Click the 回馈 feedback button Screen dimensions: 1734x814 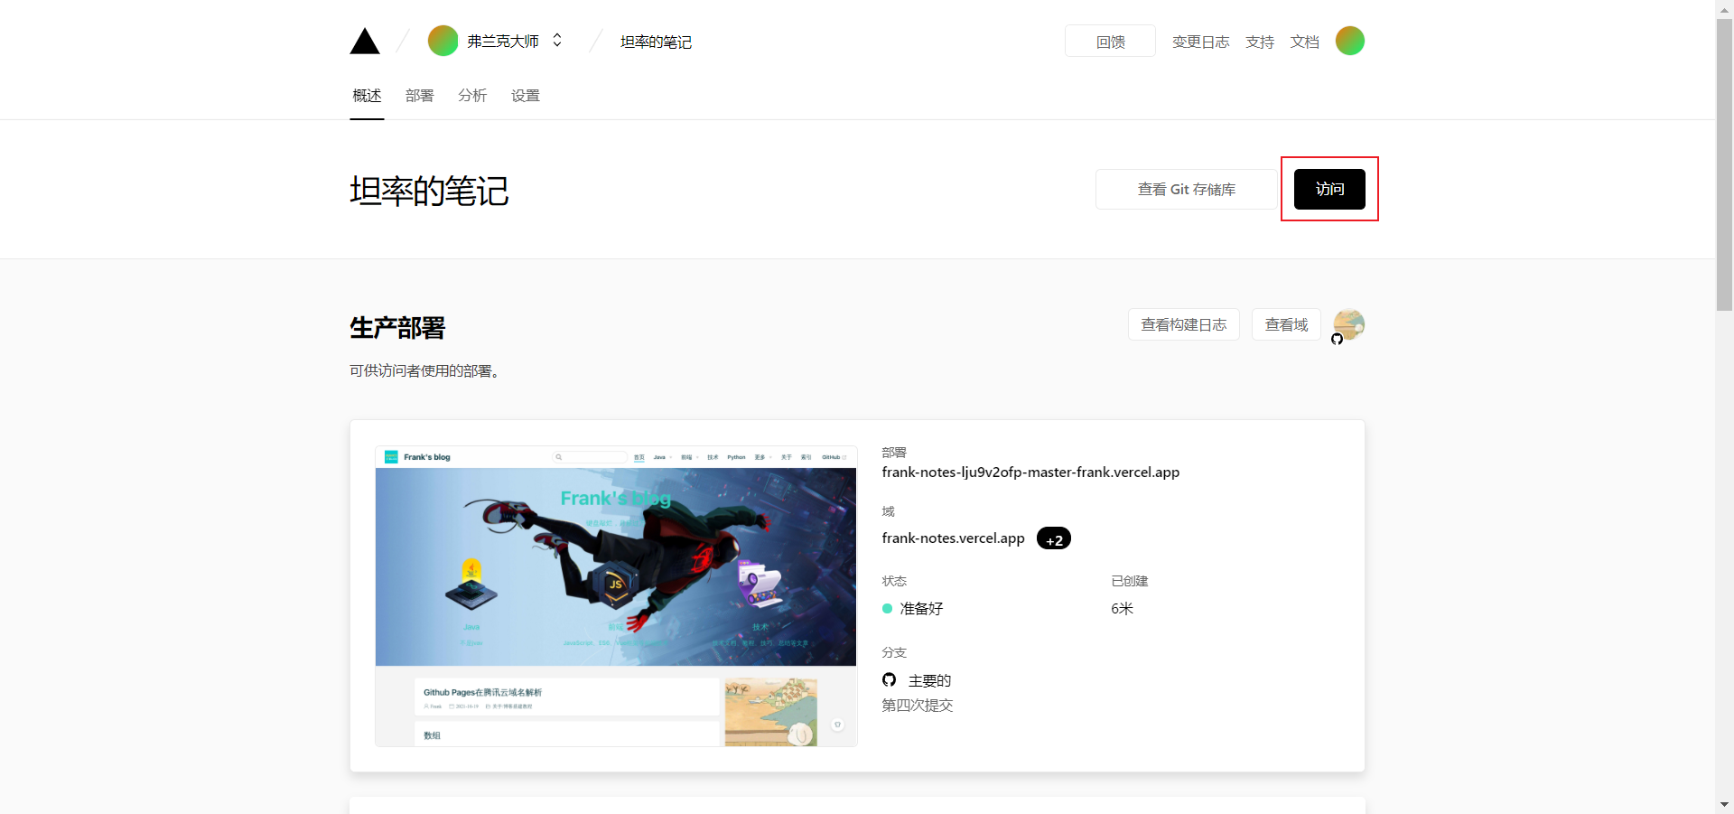[1110, 42]
